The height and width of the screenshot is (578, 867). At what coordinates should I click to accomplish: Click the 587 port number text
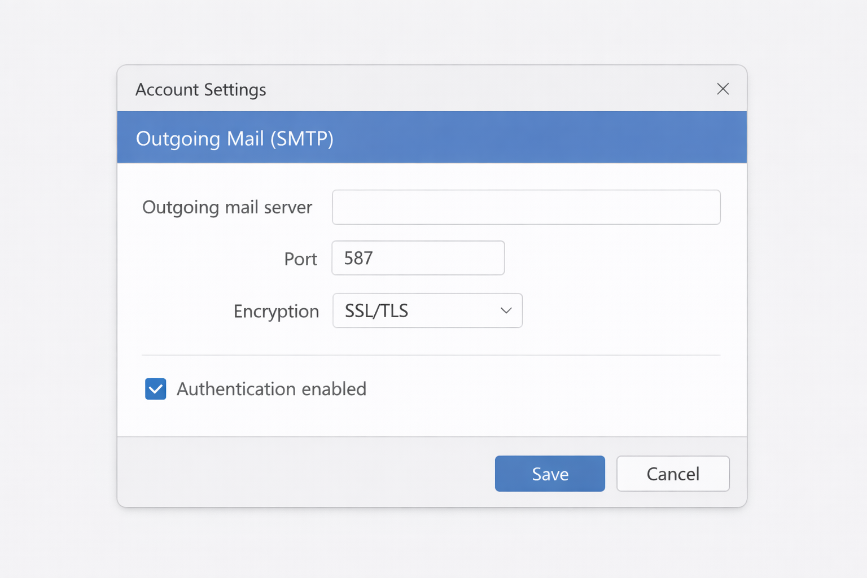coord(358,258)
